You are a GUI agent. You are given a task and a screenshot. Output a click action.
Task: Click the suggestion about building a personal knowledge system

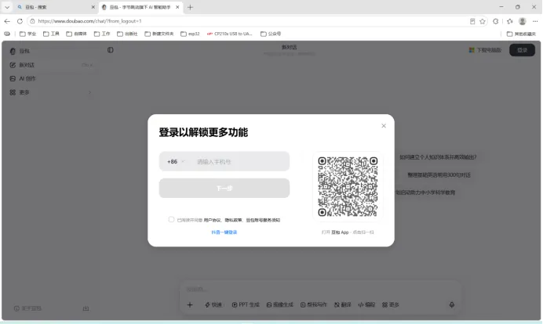coord(438,157)
